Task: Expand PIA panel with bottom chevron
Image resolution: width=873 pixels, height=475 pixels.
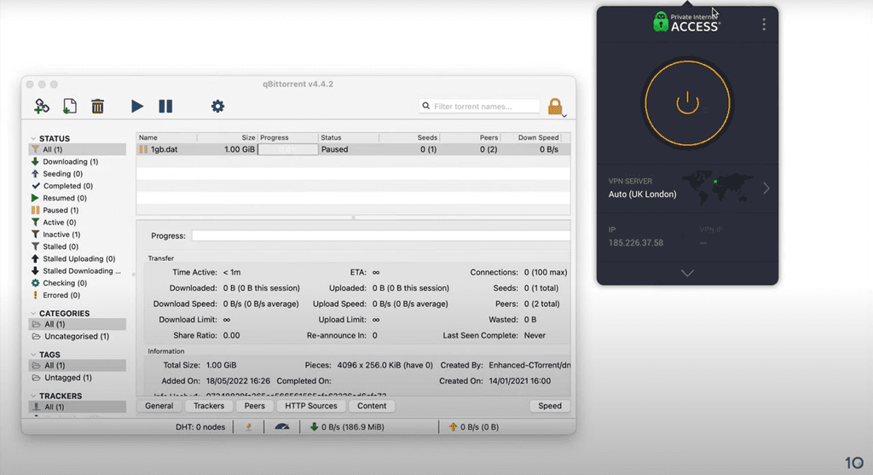Action: click(x=688, y=274)
